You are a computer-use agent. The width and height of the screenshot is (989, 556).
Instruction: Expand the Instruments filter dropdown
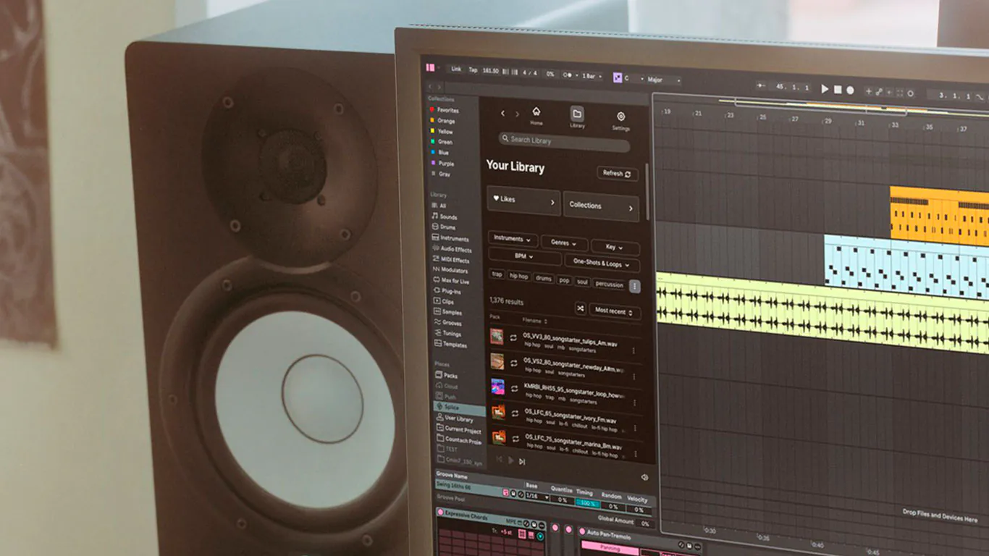[x=513, y=239]
